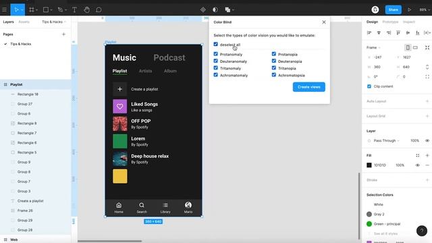
Task: Uncheck the Tritanomaly checkbox
Action: pyautogui.click(x=215, y=67)
